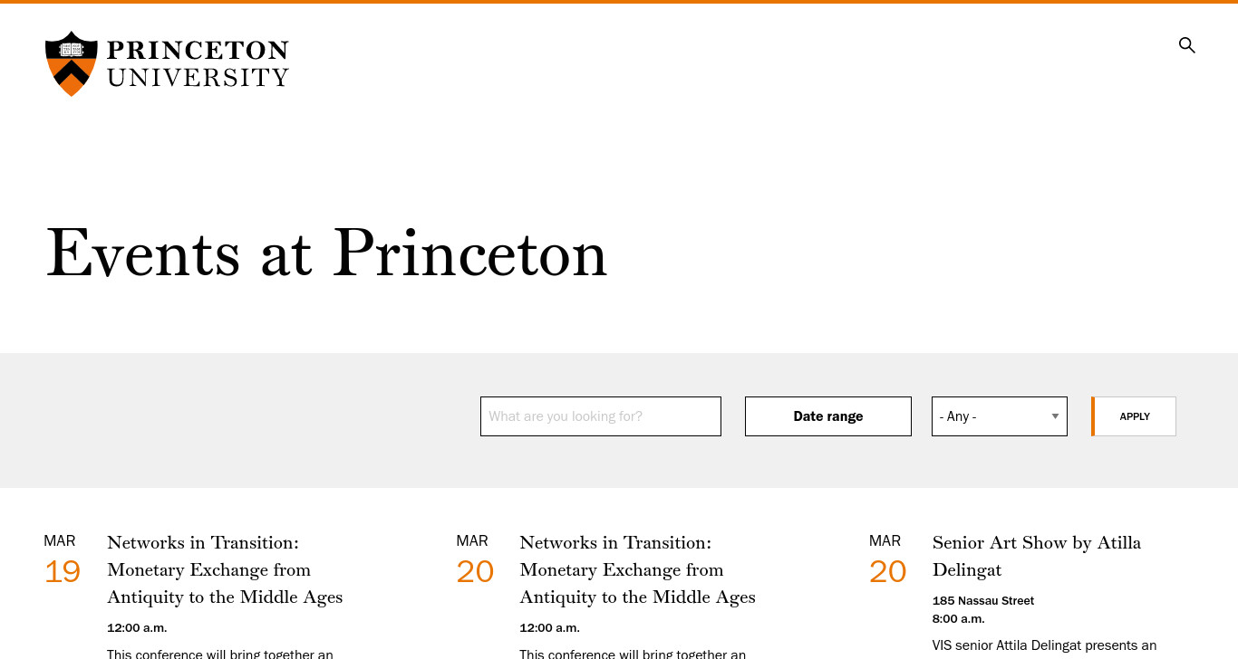Image resolution: width=1238 pixels, height=659 pixels.
Task: Click the MAR 19 date badge
Action: click(62, 559)
